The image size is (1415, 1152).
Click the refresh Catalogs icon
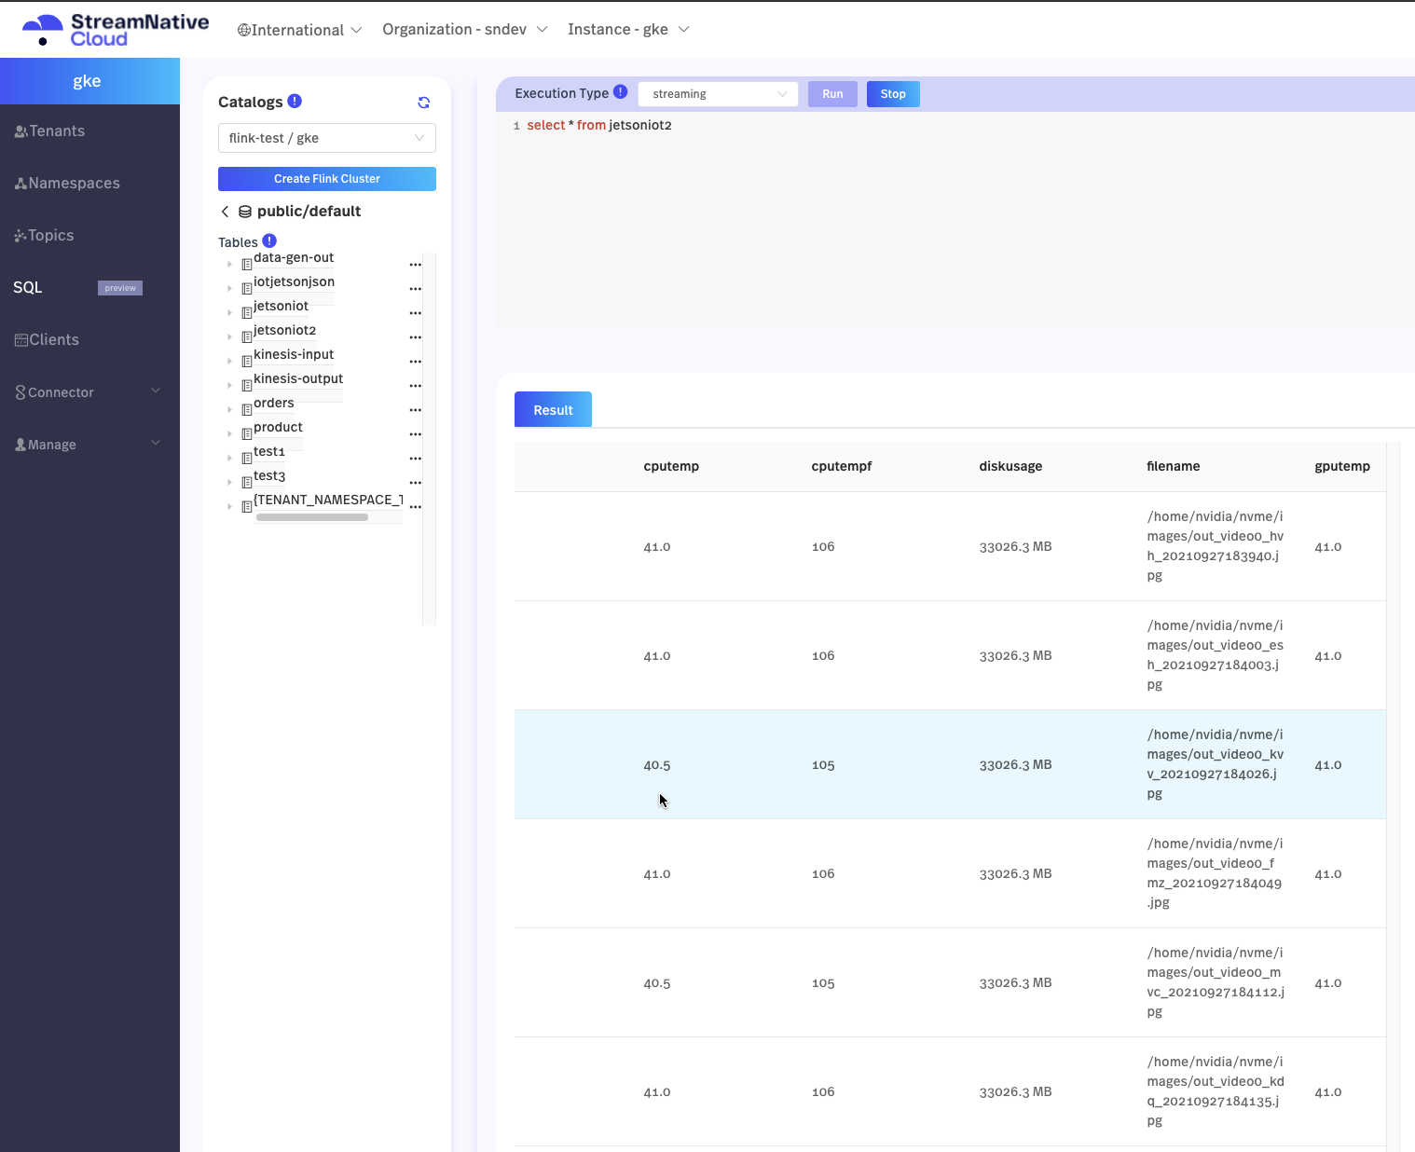tap(423, 103)
